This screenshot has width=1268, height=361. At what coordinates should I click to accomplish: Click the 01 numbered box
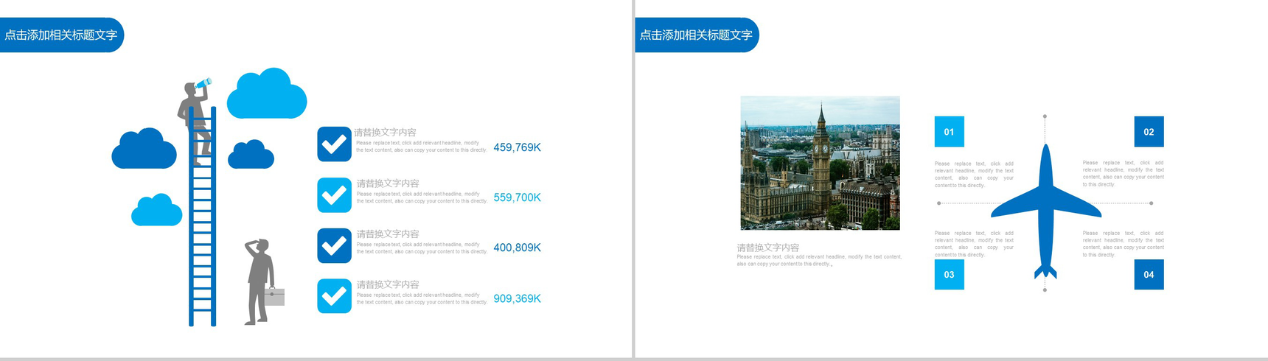click(949, 132)
